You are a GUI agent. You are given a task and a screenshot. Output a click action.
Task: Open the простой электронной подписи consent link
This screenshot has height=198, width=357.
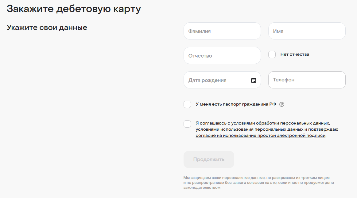pyautogui.click(x=260, y=136)
